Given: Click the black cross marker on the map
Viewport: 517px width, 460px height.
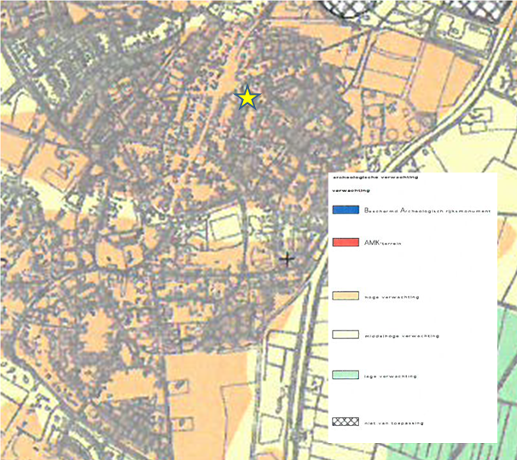Looking at the screenshot, I should [288, 259].
